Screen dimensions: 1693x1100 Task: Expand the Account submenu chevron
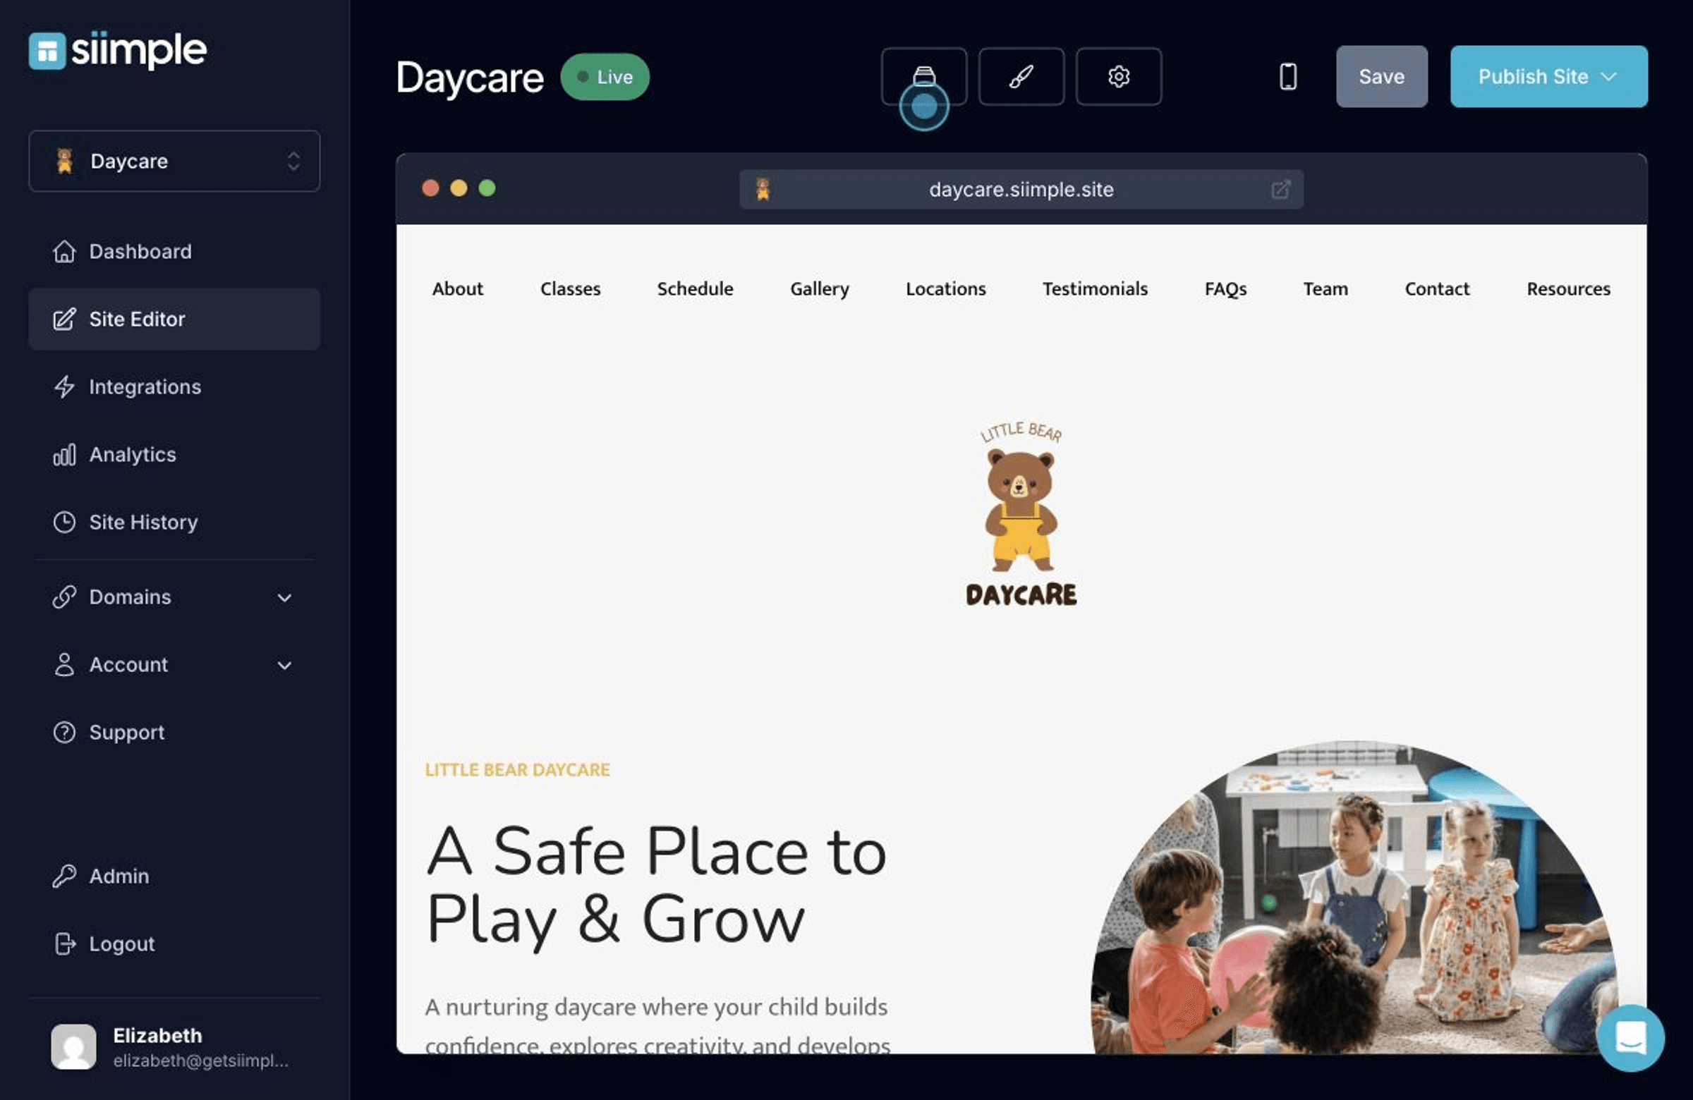pos(284,665)
